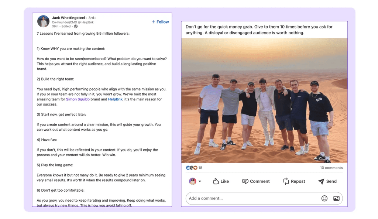Click the Add a comment field

click(240, 198)
